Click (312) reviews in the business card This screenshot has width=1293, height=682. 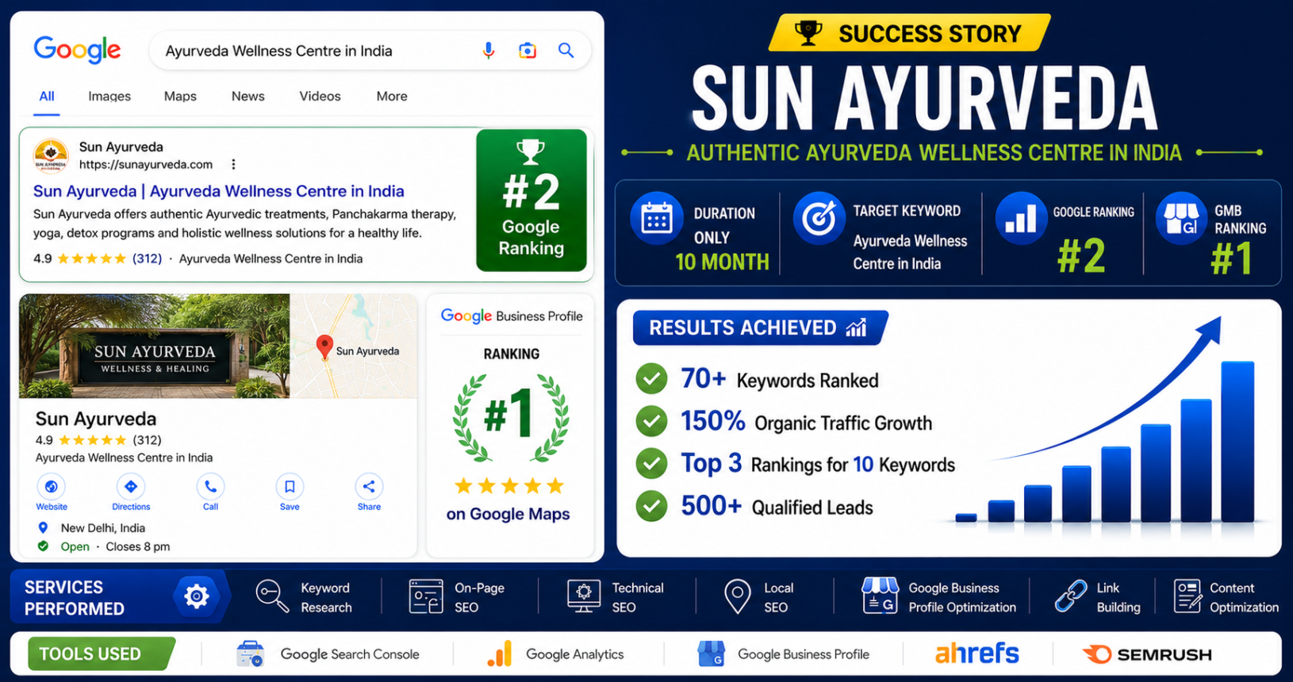click(147, 440)
